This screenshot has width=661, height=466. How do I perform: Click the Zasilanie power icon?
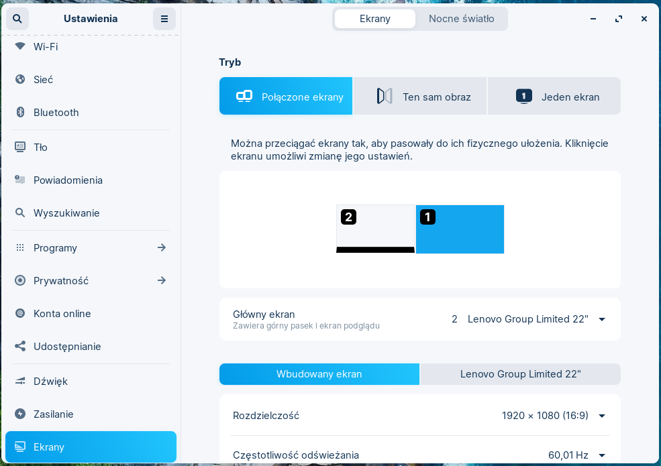click(20, 414)
